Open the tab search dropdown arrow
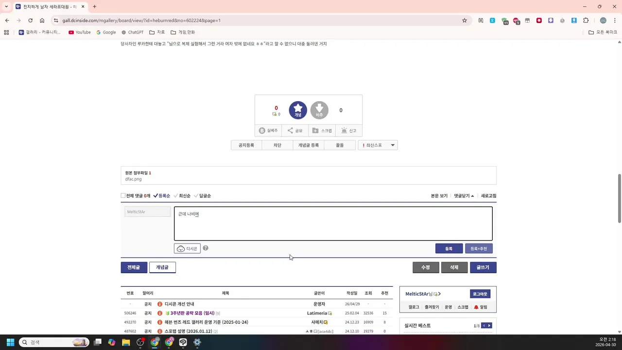Viewport: 622px width, 350px height. click(x=6, y=7)
